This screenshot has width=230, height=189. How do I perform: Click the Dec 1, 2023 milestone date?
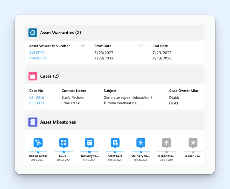click(37, 160)
